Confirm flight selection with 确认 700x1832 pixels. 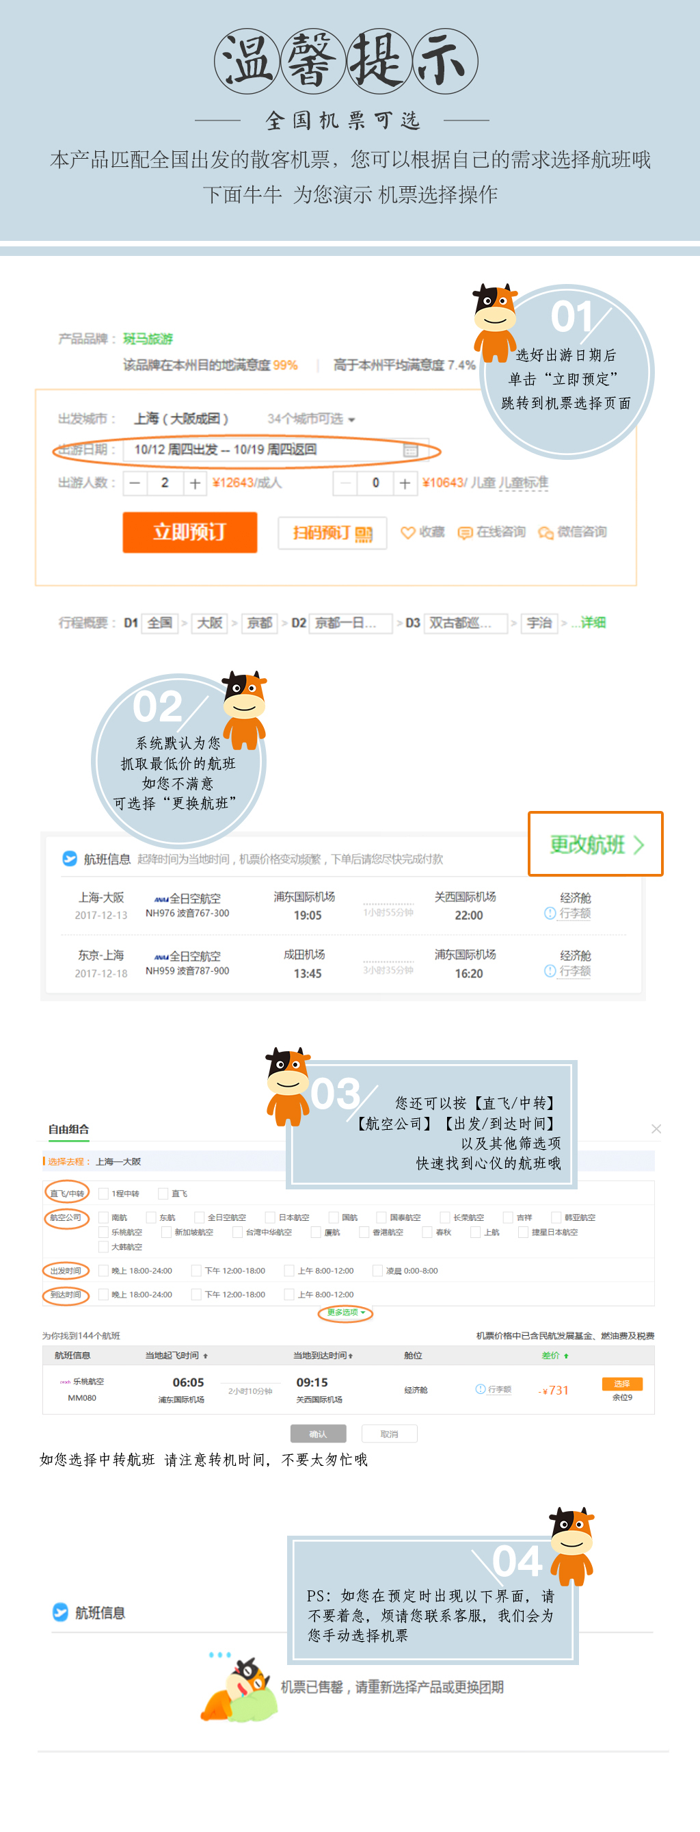pyautogui.click(x=319, y=1434)
